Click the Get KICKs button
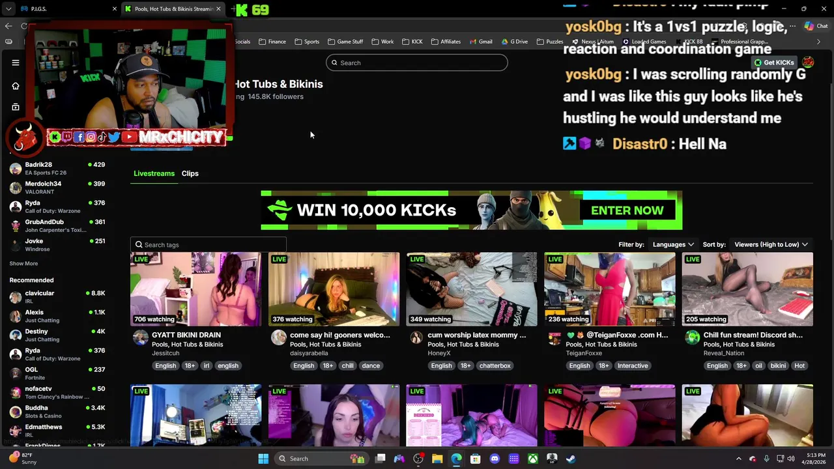Screen dimensions: 834x469 774,63
